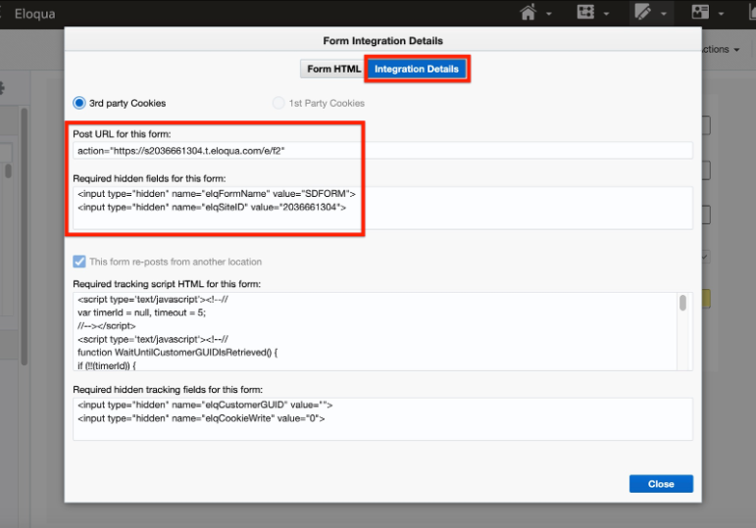The height and width of the screenshot is (528, 756).
Task: Click the Required hidden tracking fields text area
Action: (382, 418)
